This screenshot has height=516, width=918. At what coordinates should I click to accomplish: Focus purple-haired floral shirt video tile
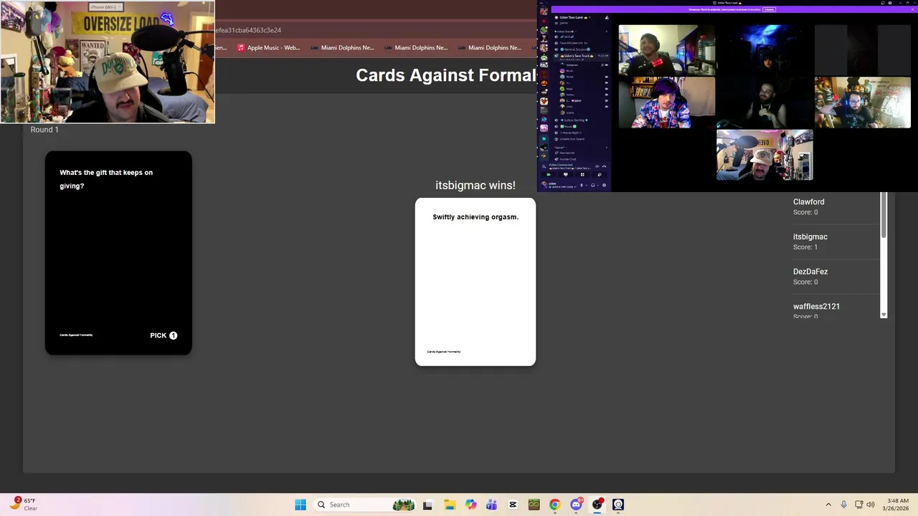coord(667,102)
